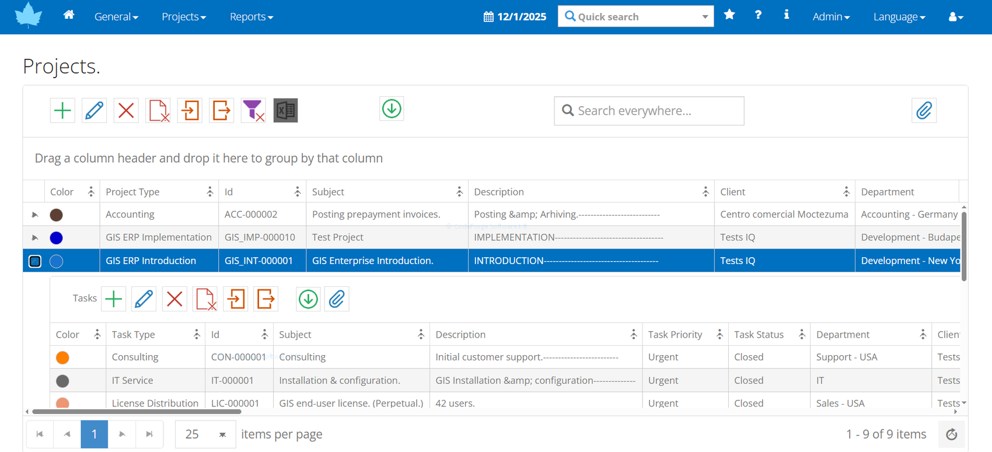Open the favorites star icon in top bar
This screenshot has height=452, width=992.
pyautogui.click(x=729, y=15)
